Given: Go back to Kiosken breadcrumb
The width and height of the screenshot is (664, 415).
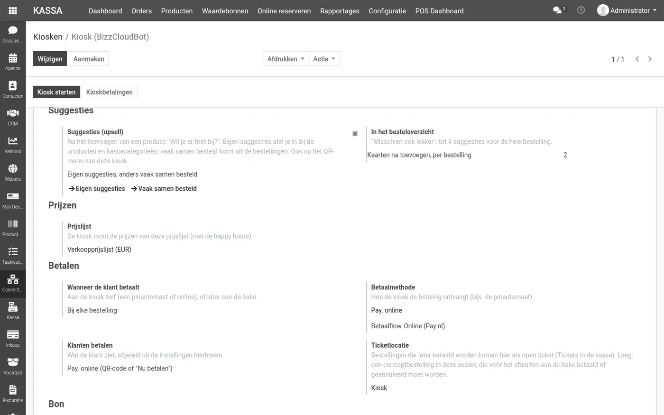Looking at the screenshot, I should click(x=48, y=37).
